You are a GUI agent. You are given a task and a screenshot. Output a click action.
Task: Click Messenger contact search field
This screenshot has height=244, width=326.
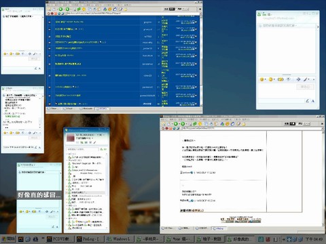(x=83, y=149)
